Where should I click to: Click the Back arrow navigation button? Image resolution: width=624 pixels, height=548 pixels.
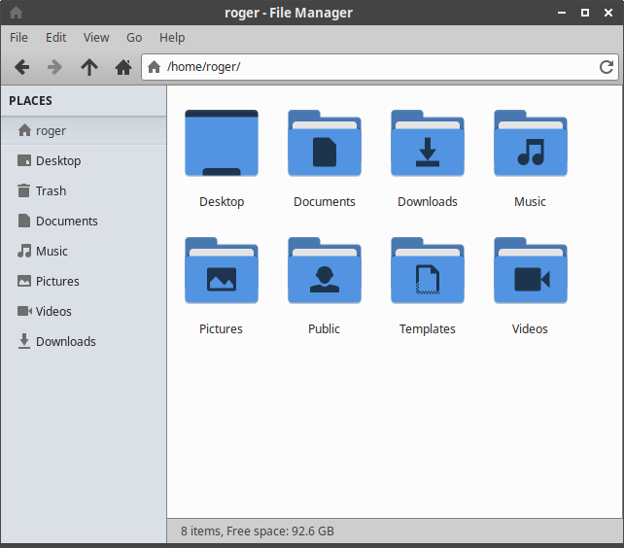point(21,67)
